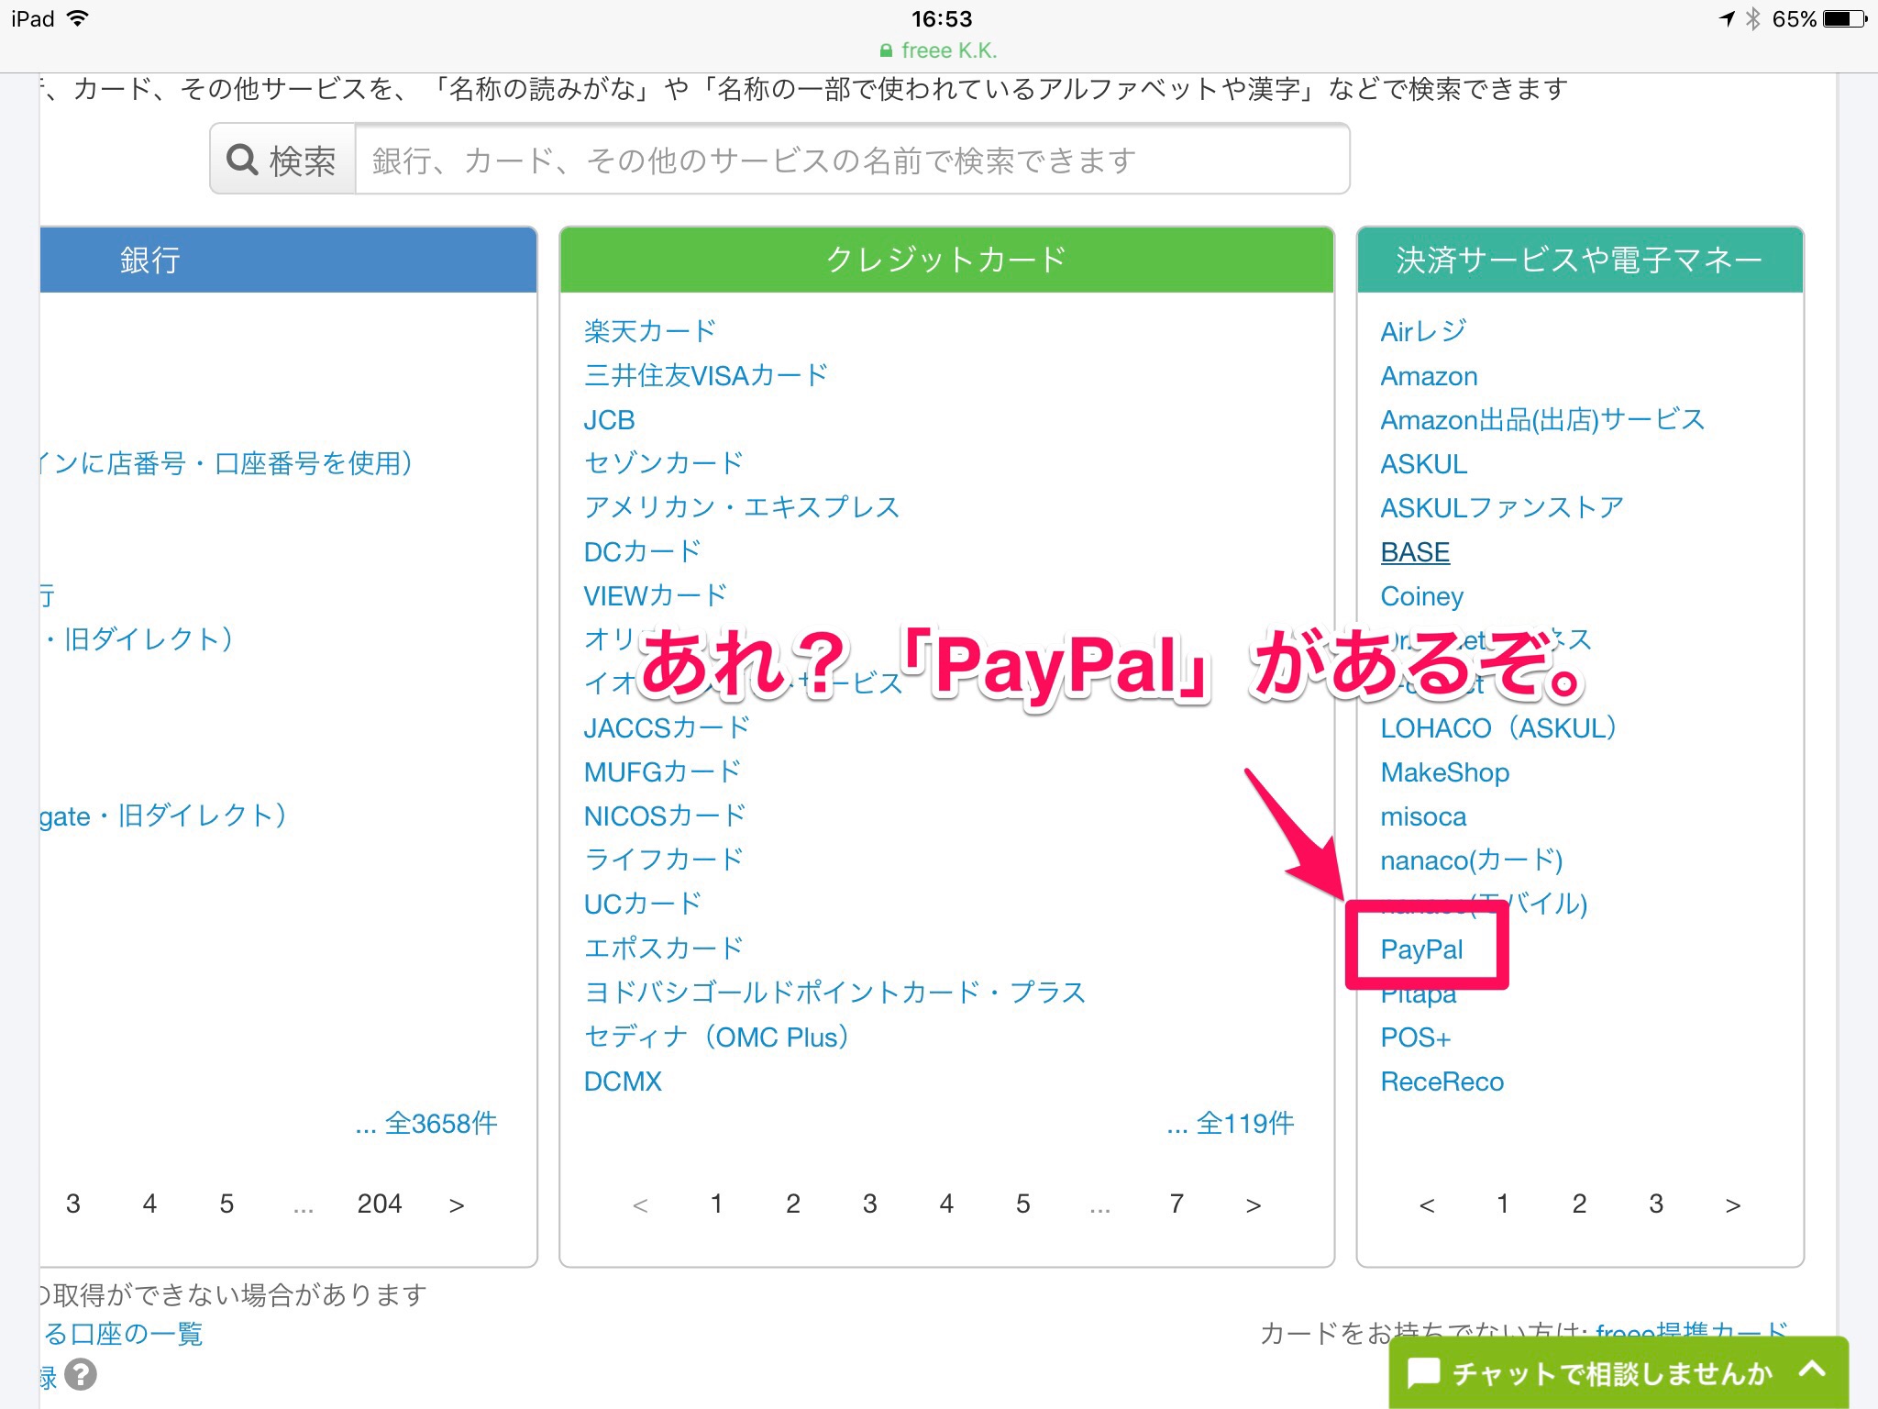Select 楽天カード from credit card list
The width and height of the screenshot is (1878, 1409).
(x=649, y=331)
